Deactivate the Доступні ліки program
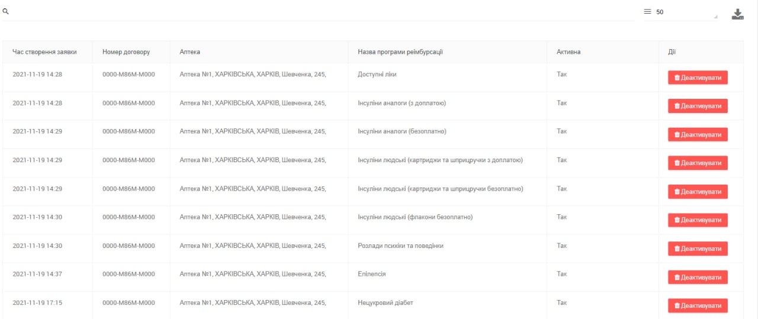The width and height of the screenshot is (758, 319). (698, 78)
